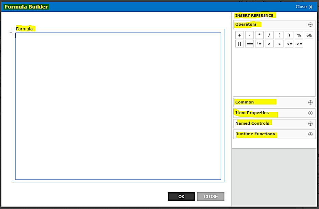Insert the logical AND operator
Image resolution: width=319 pixels, height=209 pixels.
(309, 35)
